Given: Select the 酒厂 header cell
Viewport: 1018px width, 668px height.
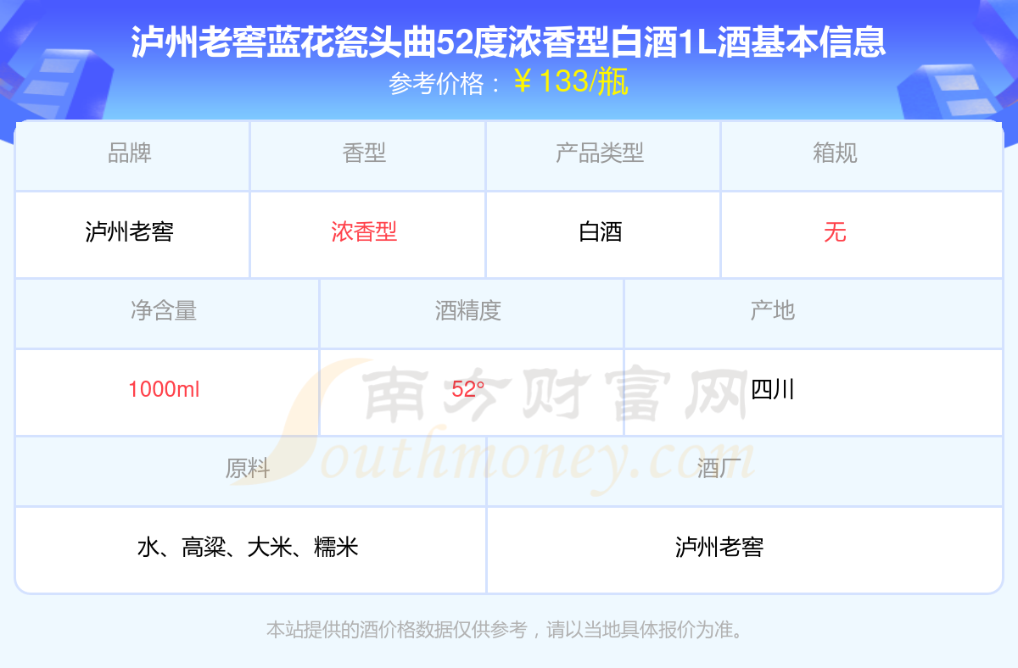Looking at the screenshot, I should click(x=745, y=470).
